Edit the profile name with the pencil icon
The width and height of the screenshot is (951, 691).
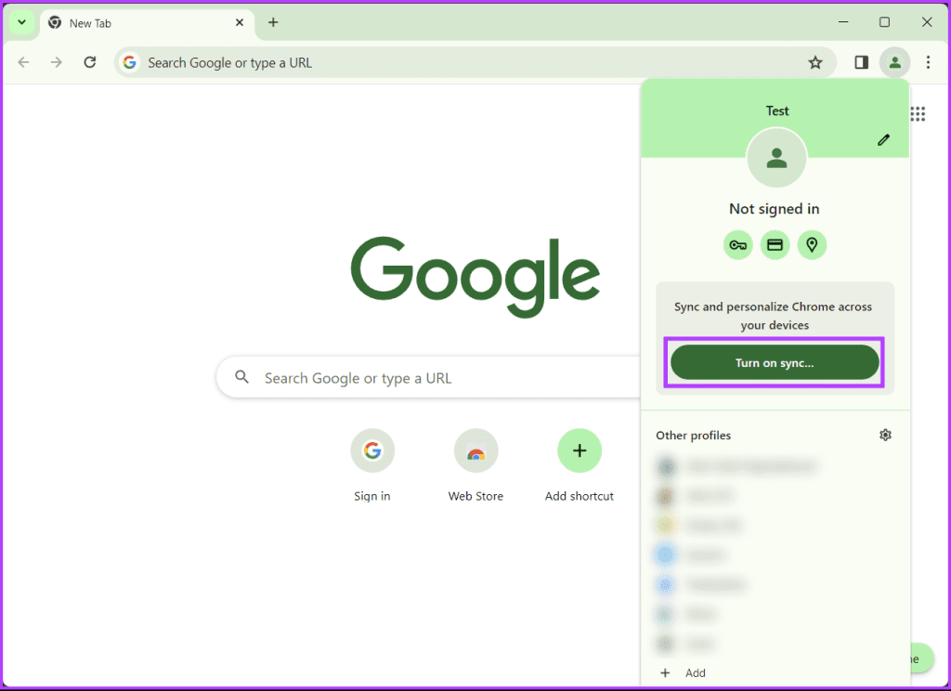pyautogui.click(x=883, y=140)
